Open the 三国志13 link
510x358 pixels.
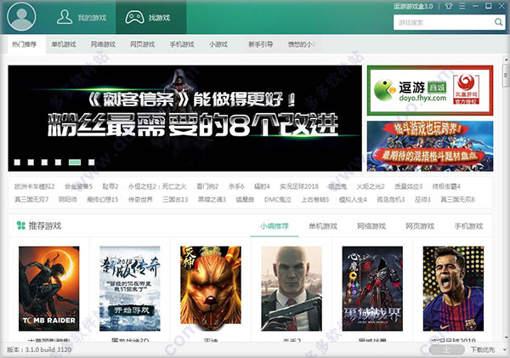tap(175, 199)
